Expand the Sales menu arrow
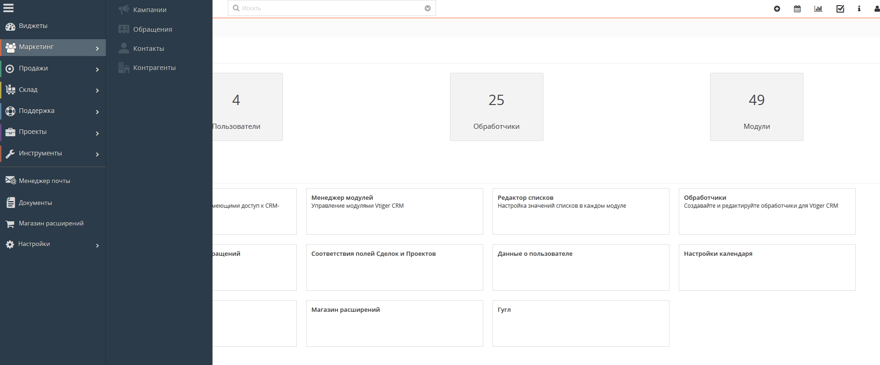The height and width of the screenshot is (365, 880). coord(97,70)
